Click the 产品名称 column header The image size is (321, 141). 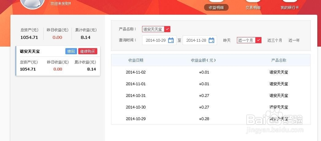coord(279,60)
